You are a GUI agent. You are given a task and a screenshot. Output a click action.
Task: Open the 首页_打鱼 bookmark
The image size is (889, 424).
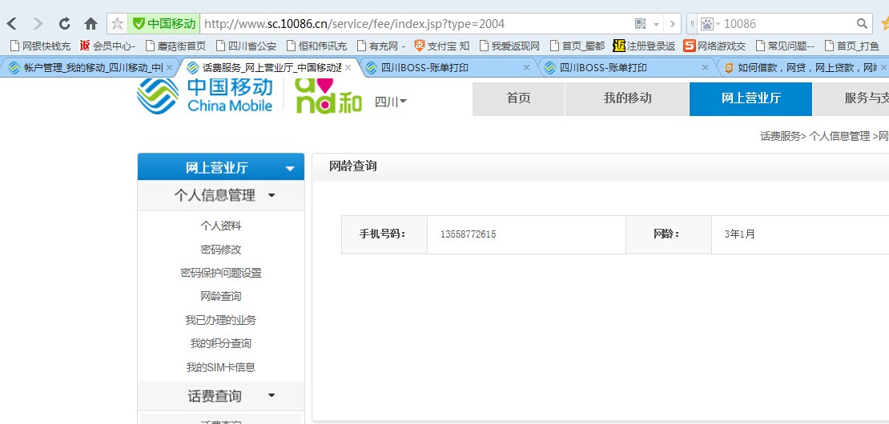pos(851,46)
